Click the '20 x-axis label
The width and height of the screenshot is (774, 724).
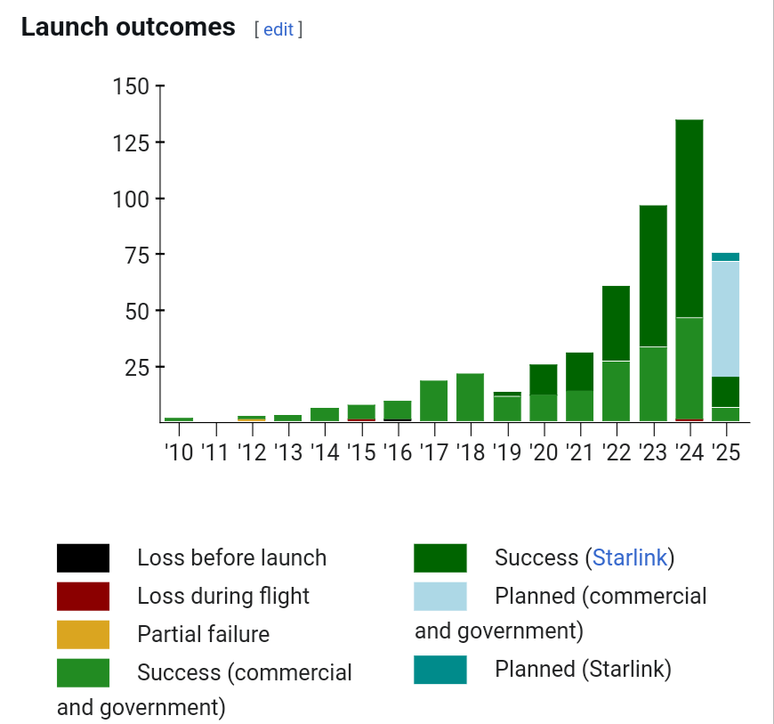pyautogui.click(x=544, y=452)
